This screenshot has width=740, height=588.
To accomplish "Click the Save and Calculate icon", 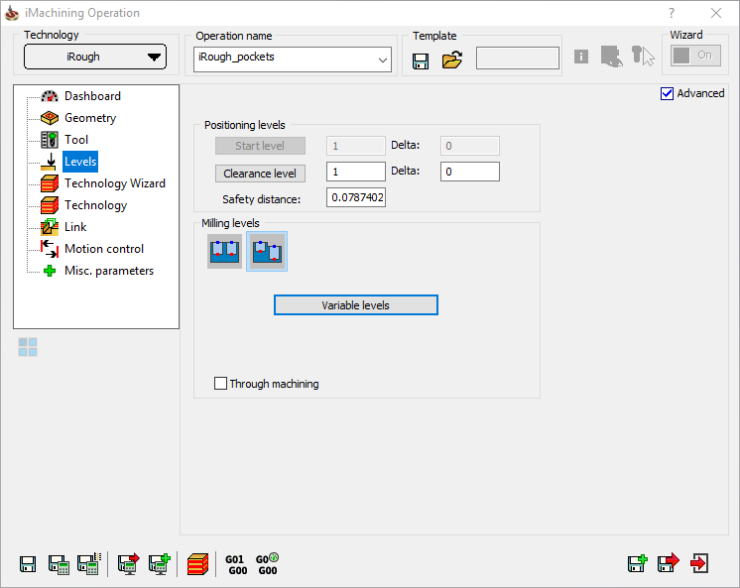I will click(59, 564).
